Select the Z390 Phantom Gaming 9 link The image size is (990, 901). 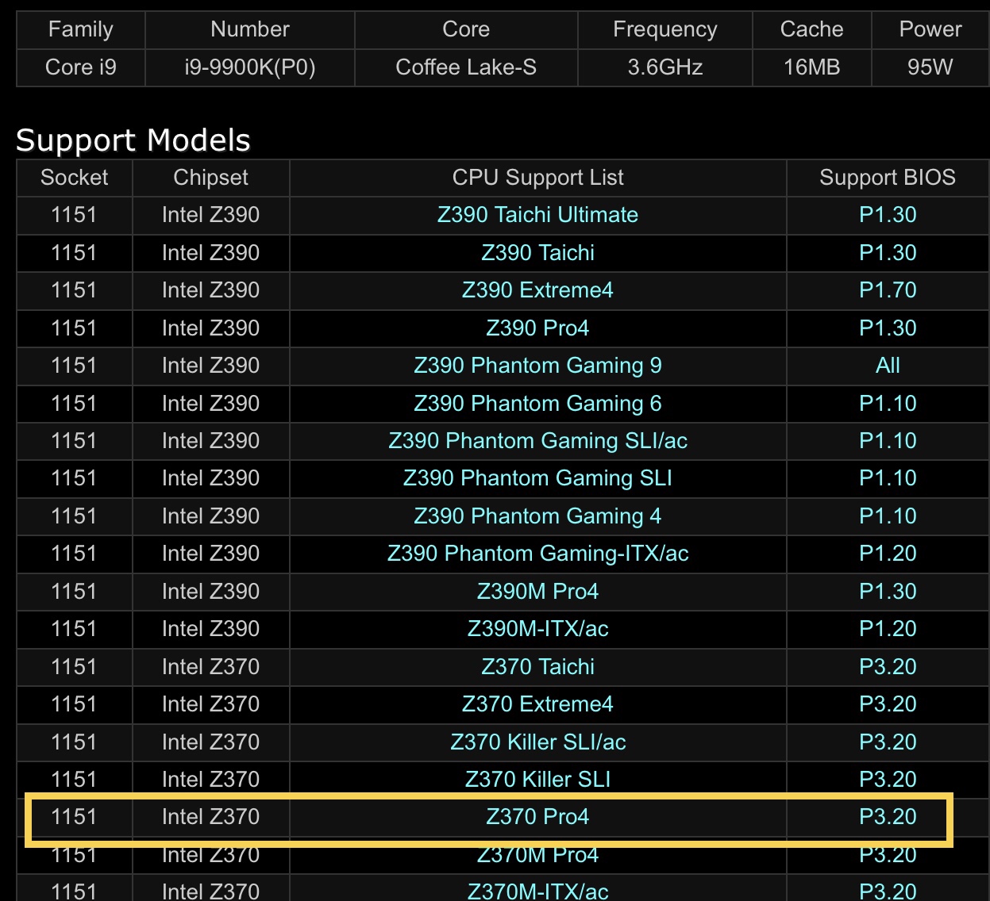pos(537,366)
